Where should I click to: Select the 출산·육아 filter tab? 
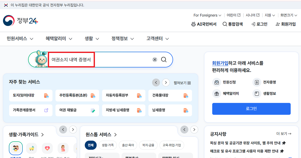[128, 145]
